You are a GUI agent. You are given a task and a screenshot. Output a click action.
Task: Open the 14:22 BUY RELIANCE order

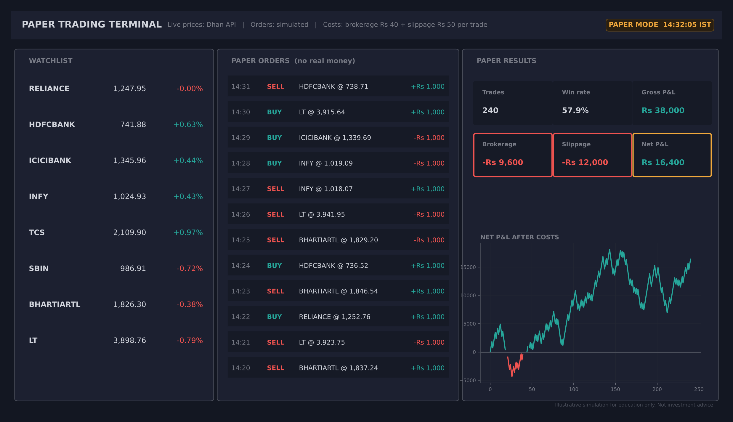(338, 317)
